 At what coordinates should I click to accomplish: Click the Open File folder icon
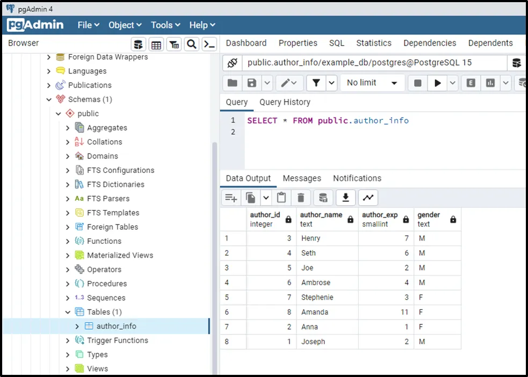point(232,83)
